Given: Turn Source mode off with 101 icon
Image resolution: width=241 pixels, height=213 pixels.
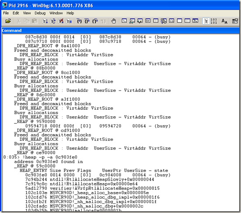Looking at the screenshot, I should click(214, 21).
